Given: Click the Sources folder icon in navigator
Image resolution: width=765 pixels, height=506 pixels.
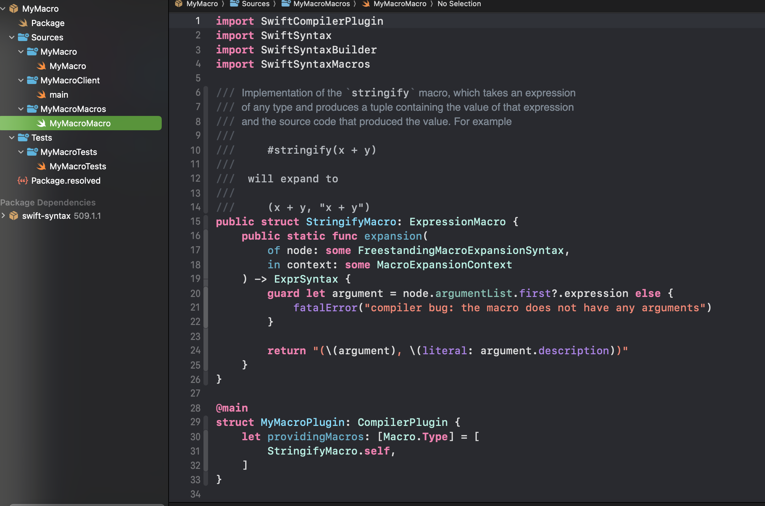Looking at the screenshot, I should 23,37.
